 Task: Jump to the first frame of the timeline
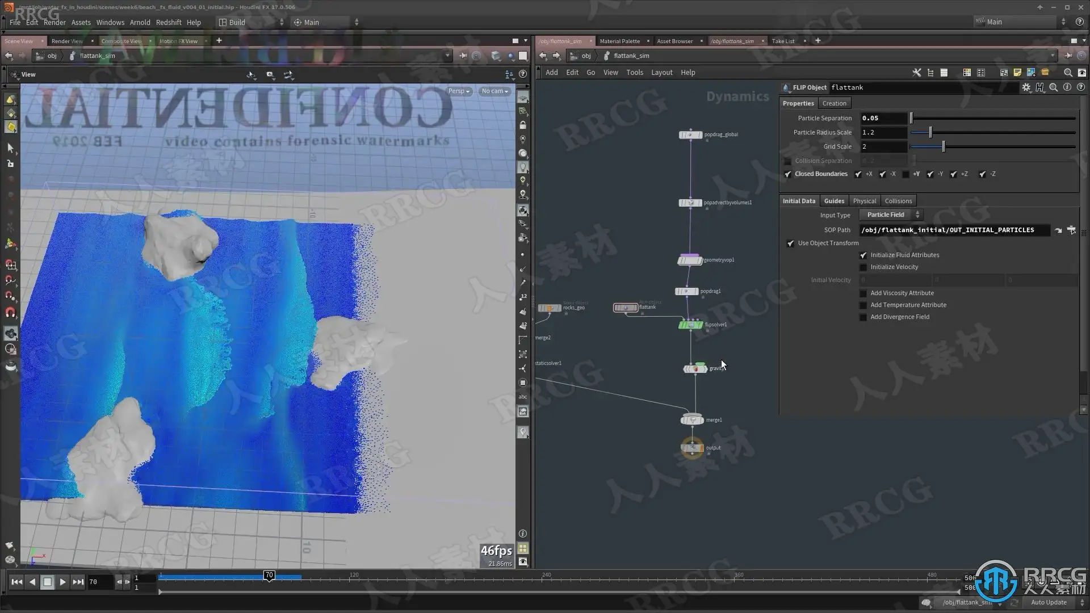[17, 582]
